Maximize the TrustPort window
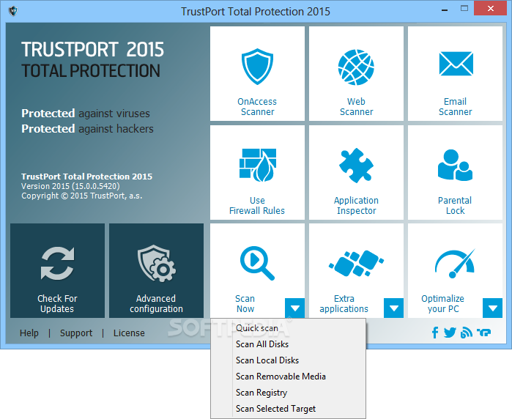Viewport: 512px width, 419px height. 464,9
